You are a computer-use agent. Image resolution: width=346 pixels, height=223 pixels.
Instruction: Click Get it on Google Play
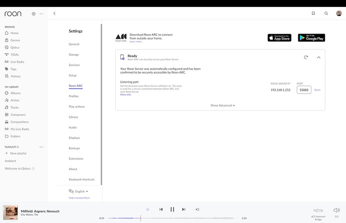311,38
